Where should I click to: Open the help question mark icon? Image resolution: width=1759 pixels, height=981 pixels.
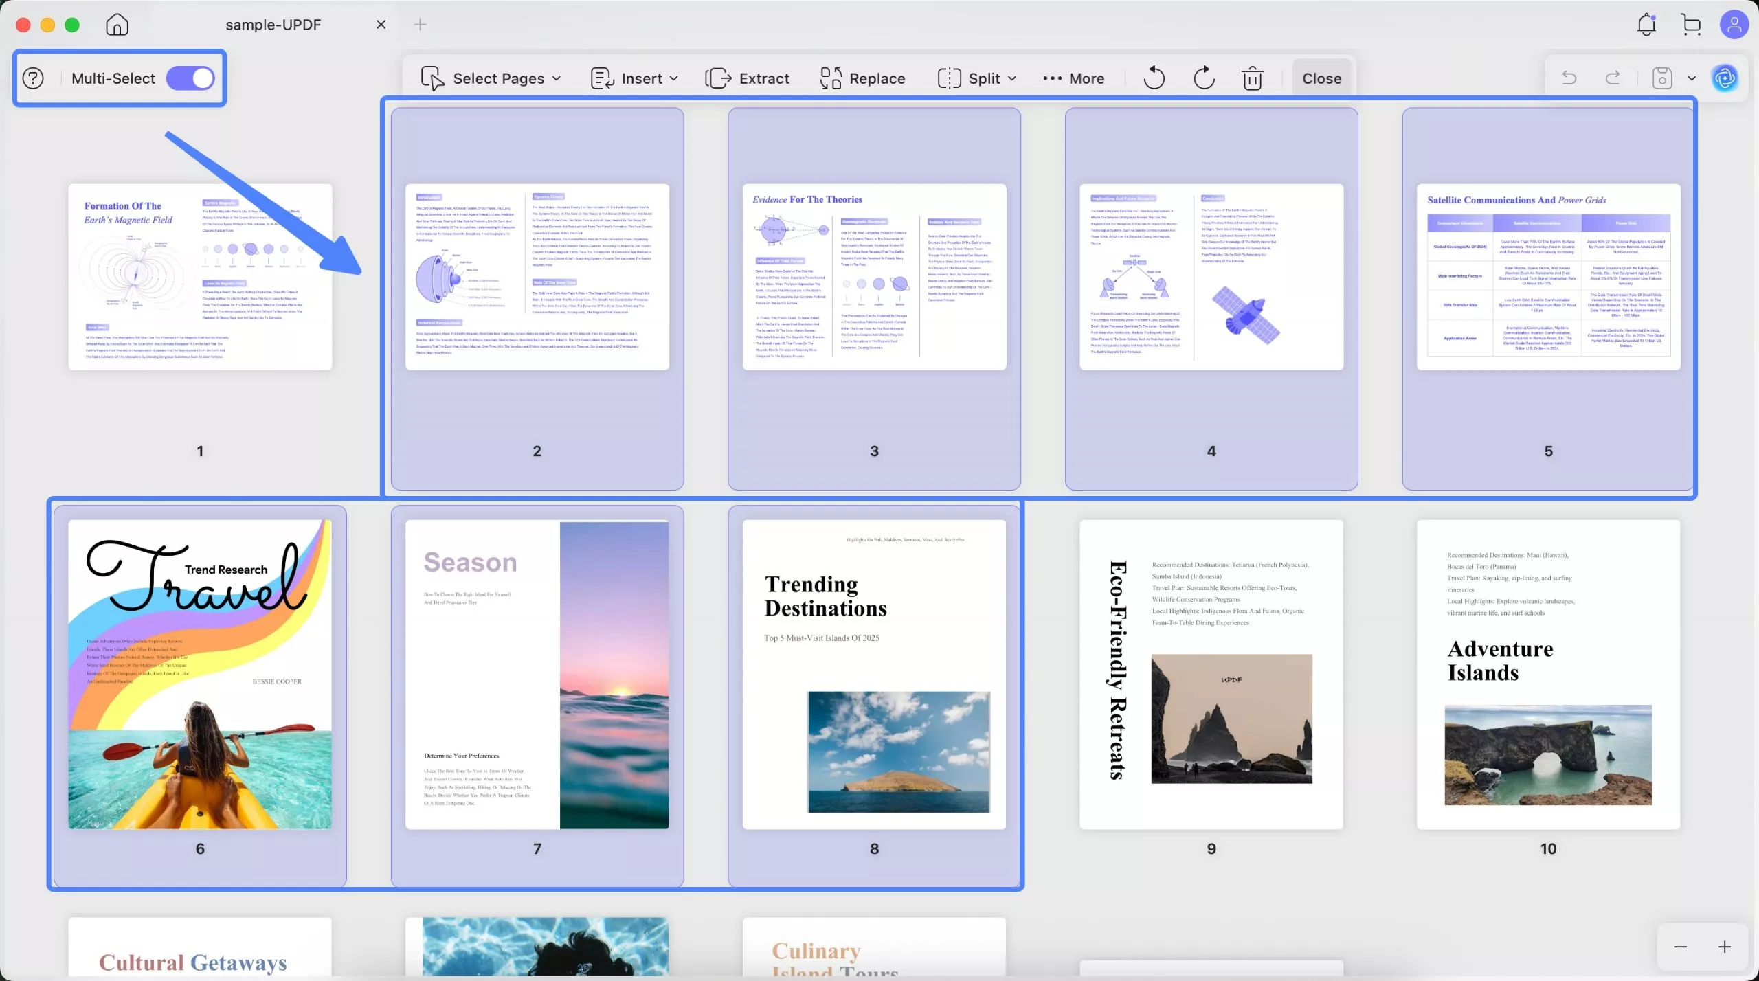coord(33,78)
